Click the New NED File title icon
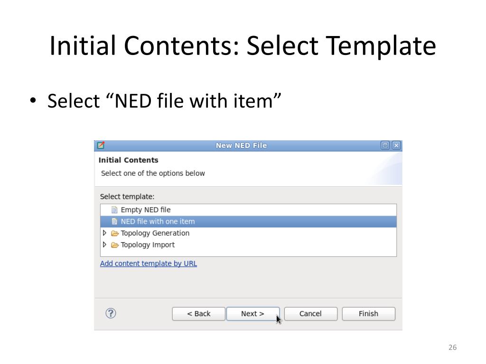 pyautogui.click(x=101, y=145)
